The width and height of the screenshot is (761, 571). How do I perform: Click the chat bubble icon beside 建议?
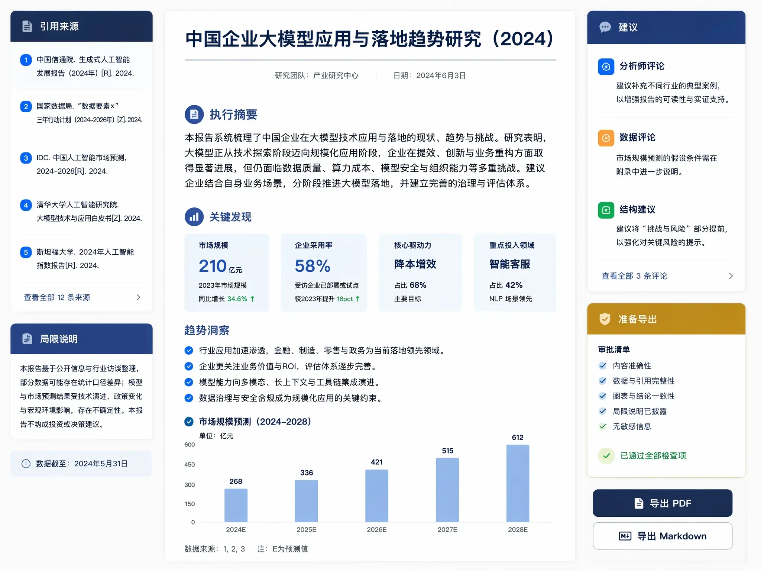605,27
